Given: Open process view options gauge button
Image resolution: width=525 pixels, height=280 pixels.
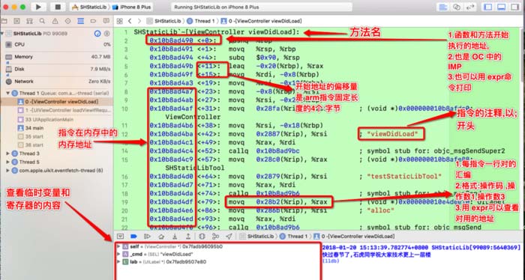Looking at the screenshot, I should coord(97,34).
